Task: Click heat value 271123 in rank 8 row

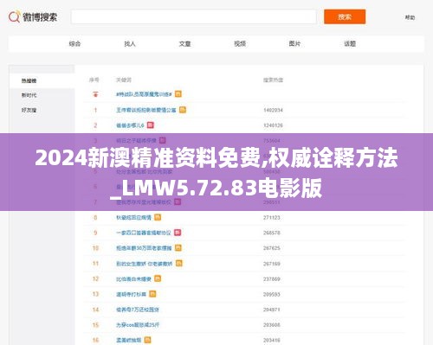Action: (x=272, y=218)
